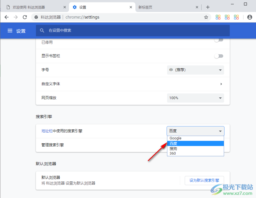256x198 pixels.
Task: Reload the settings page
Action: [x=25, y=17]
